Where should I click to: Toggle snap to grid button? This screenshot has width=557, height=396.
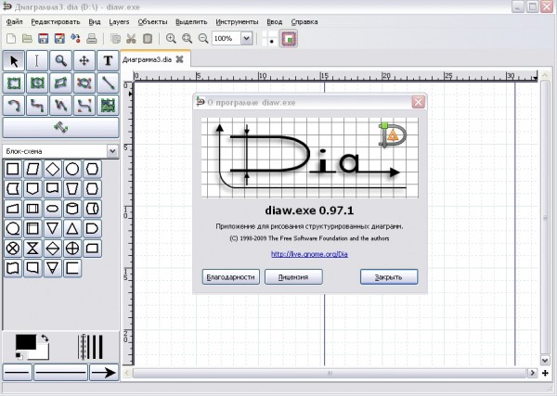pos(270,38)
